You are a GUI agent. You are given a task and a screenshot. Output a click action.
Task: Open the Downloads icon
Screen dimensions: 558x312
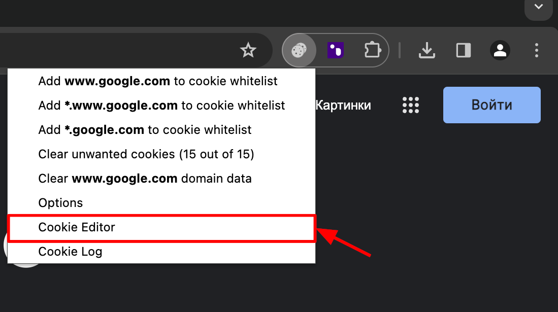point(427,50)
